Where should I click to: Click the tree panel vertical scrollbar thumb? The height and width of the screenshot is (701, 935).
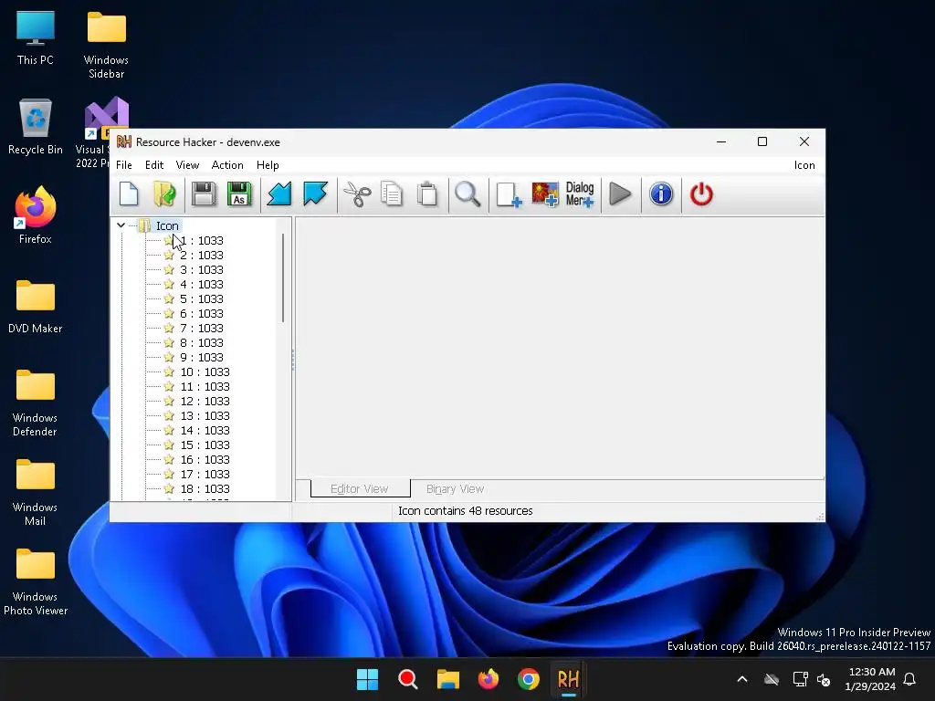click(x=283, y=277)
